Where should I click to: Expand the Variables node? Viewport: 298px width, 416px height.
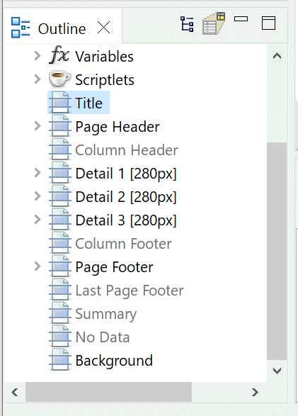(38, 56)
